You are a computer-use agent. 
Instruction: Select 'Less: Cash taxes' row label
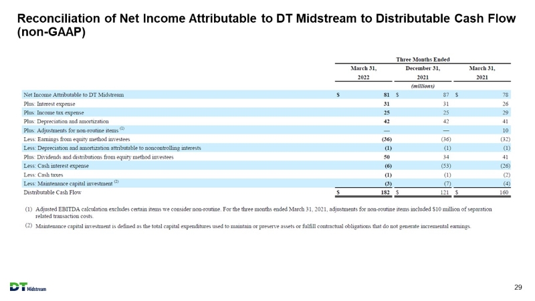click(x=43, y=175)
